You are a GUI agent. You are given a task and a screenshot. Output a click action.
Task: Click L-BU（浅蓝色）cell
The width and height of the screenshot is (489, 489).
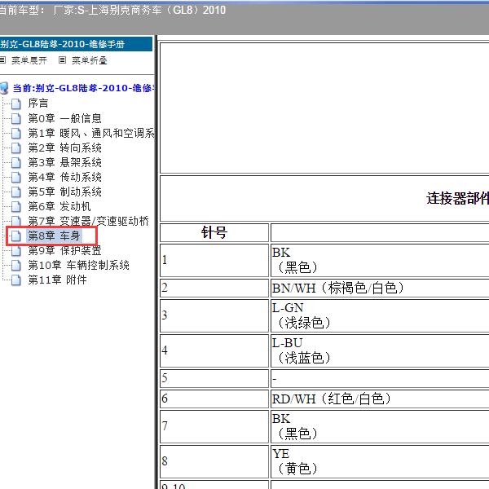(x=380, y=350)
